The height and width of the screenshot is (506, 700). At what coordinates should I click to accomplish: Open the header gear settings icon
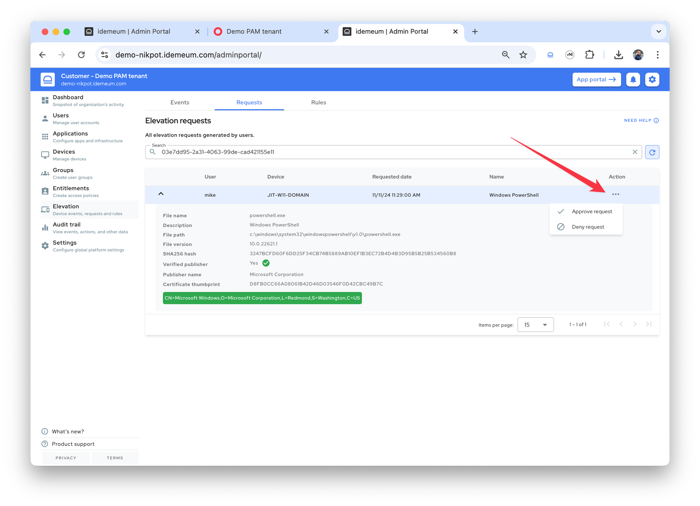652,80
